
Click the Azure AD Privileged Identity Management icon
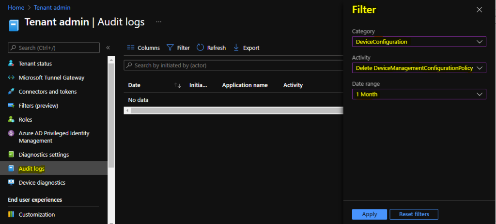tap(11, 133)
